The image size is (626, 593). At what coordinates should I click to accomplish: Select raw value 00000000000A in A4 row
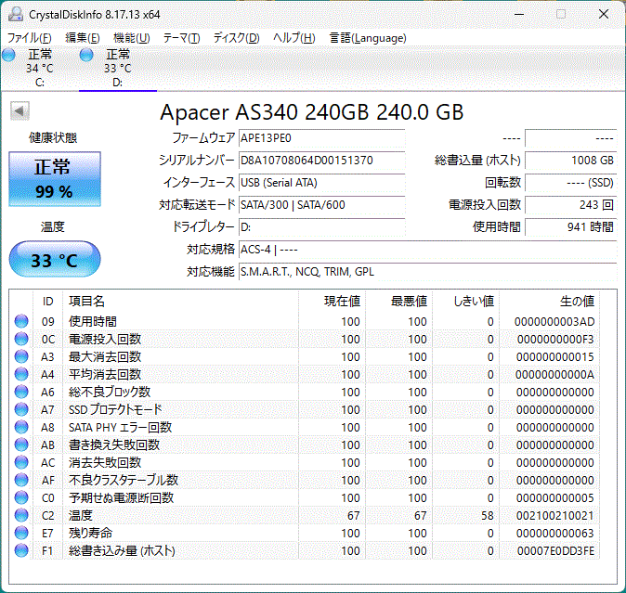[554, 375]
